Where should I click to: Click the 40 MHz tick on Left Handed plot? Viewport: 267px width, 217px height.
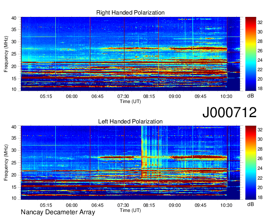tap(14, 127)
